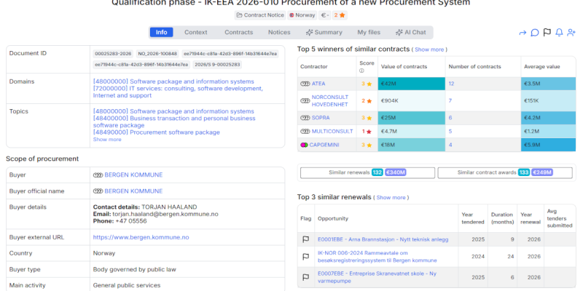Click SOPRA's number of contracts 6
The height and width of the screenshot is (291, 583).
(x=450, y=118)
